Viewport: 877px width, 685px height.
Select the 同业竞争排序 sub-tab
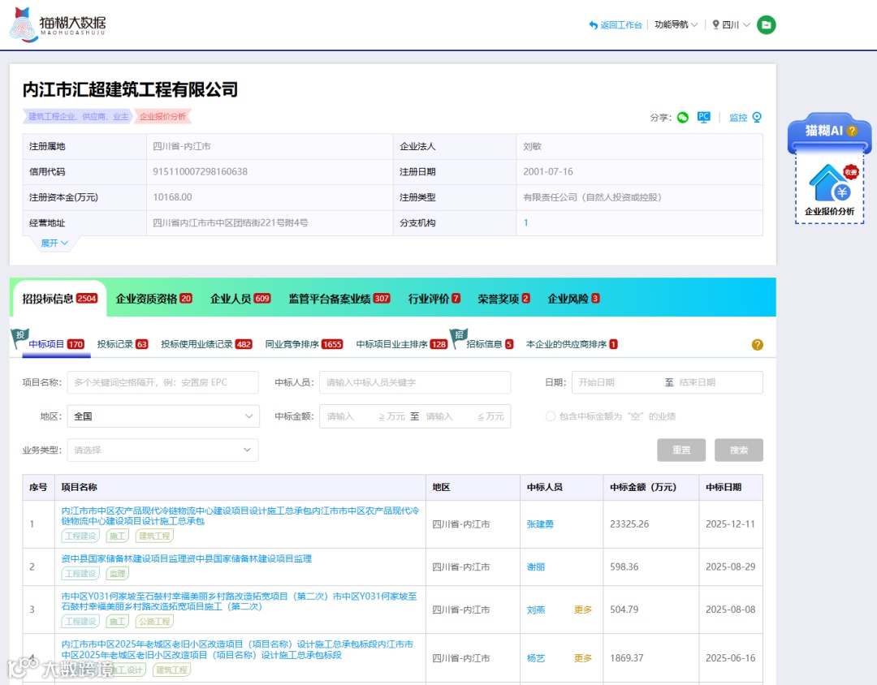(x=304, y=344)
